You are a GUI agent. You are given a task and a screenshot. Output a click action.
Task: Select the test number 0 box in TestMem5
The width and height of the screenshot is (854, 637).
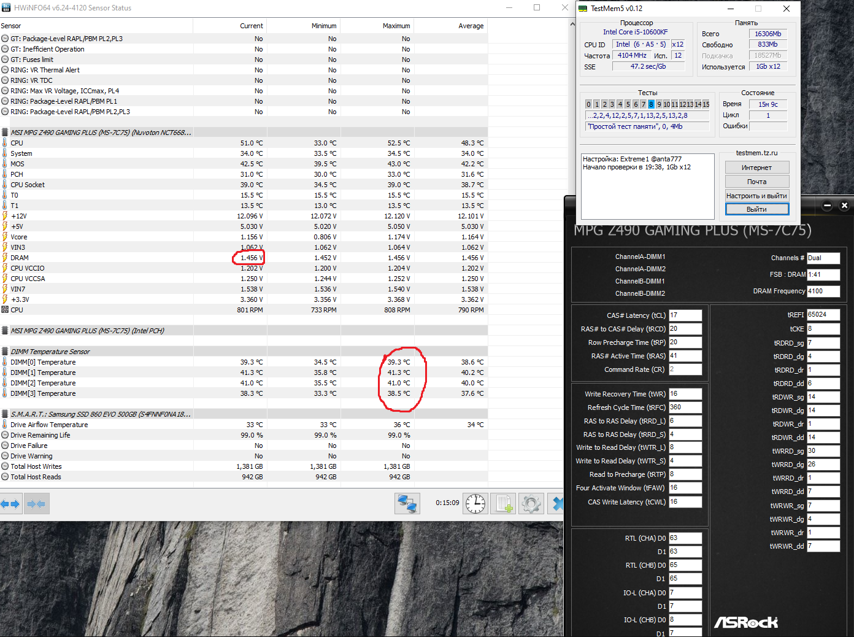pyautogui.click(x=589, y=104)
